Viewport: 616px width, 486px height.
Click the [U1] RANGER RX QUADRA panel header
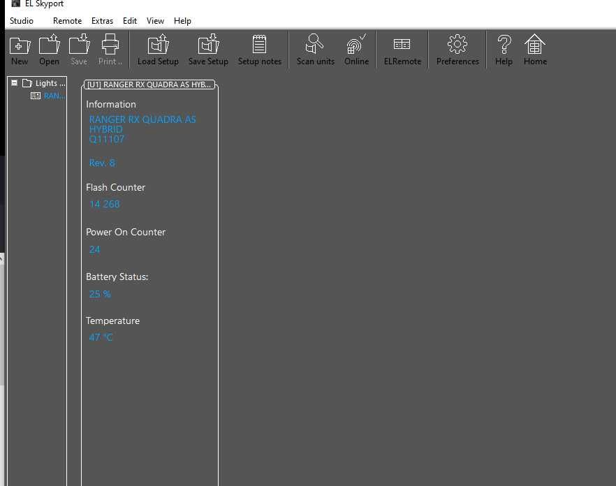click(149, 84)
